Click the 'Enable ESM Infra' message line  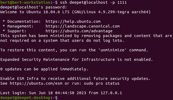pos(75,79)
